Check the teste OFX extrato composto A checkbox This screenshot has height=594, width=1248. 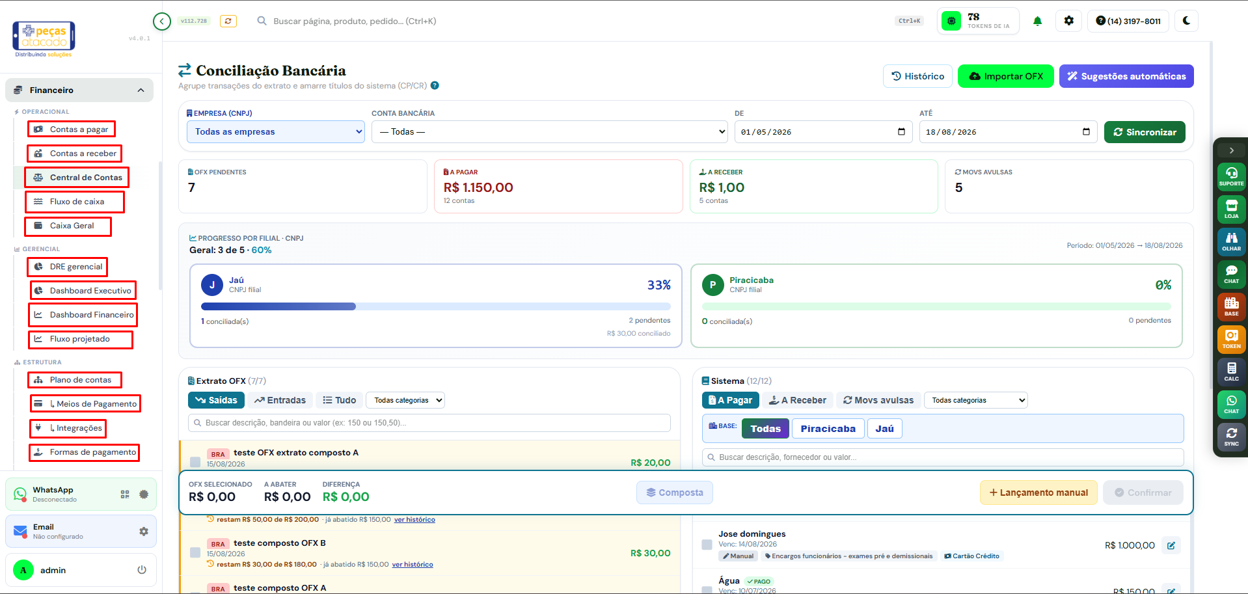[195, 462]
